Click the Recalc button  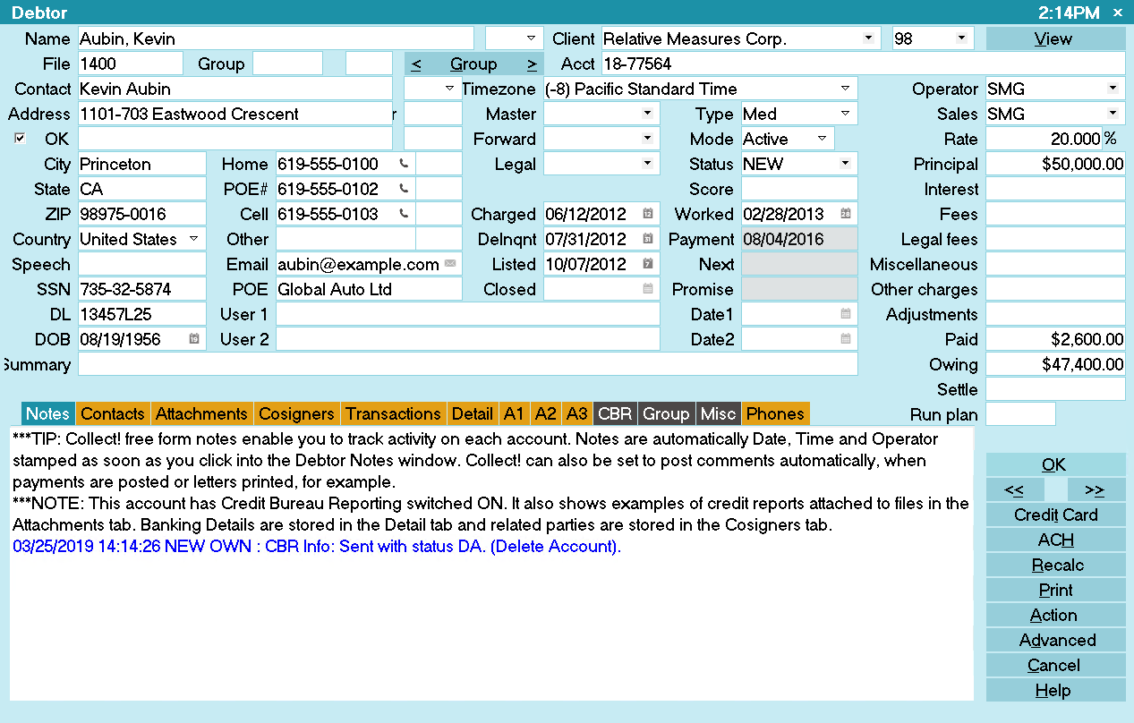pos(1056,565)
